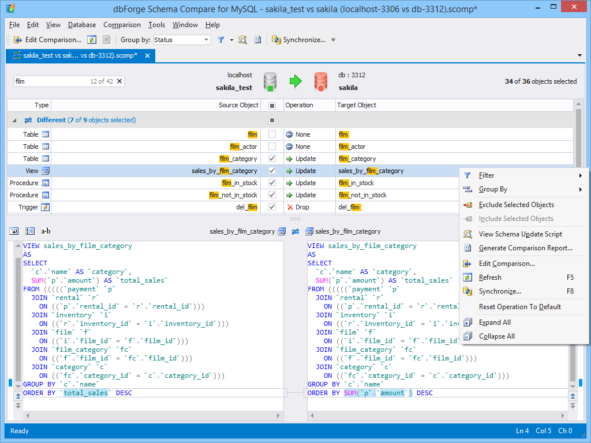The image size is (591, 443).
Task: Click the left code pane horizontal scrollbar
Action: point(152,415)
